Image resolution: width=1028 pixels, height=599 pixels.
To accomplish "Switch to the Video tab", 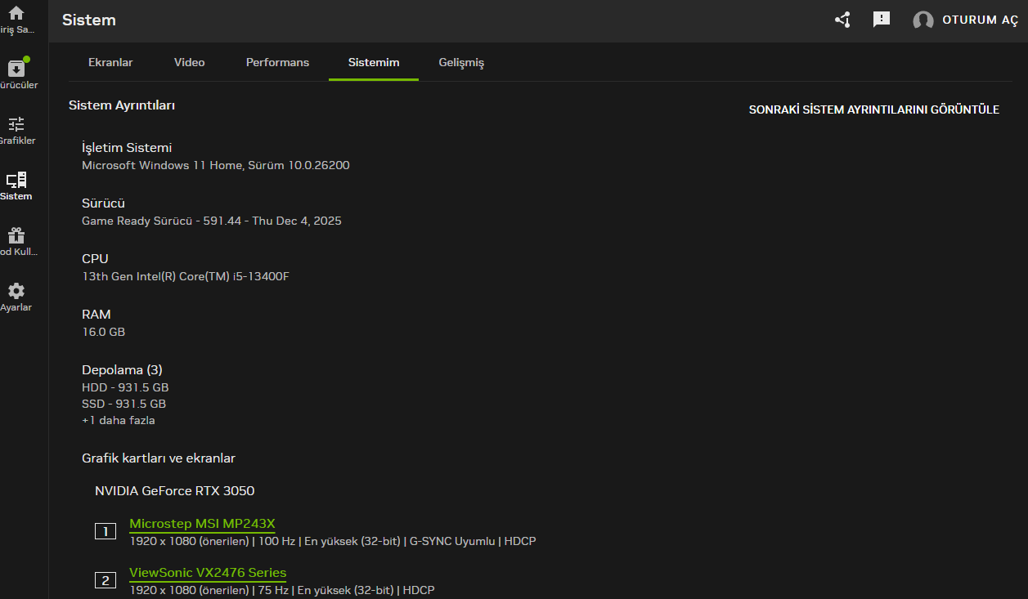I will coord(190,62).
